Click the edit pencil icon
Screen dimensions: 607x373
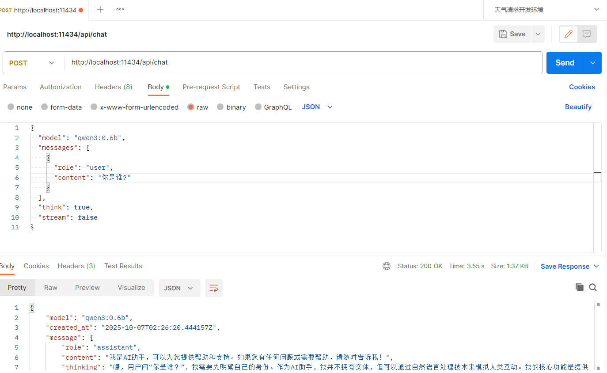point(569,34)
